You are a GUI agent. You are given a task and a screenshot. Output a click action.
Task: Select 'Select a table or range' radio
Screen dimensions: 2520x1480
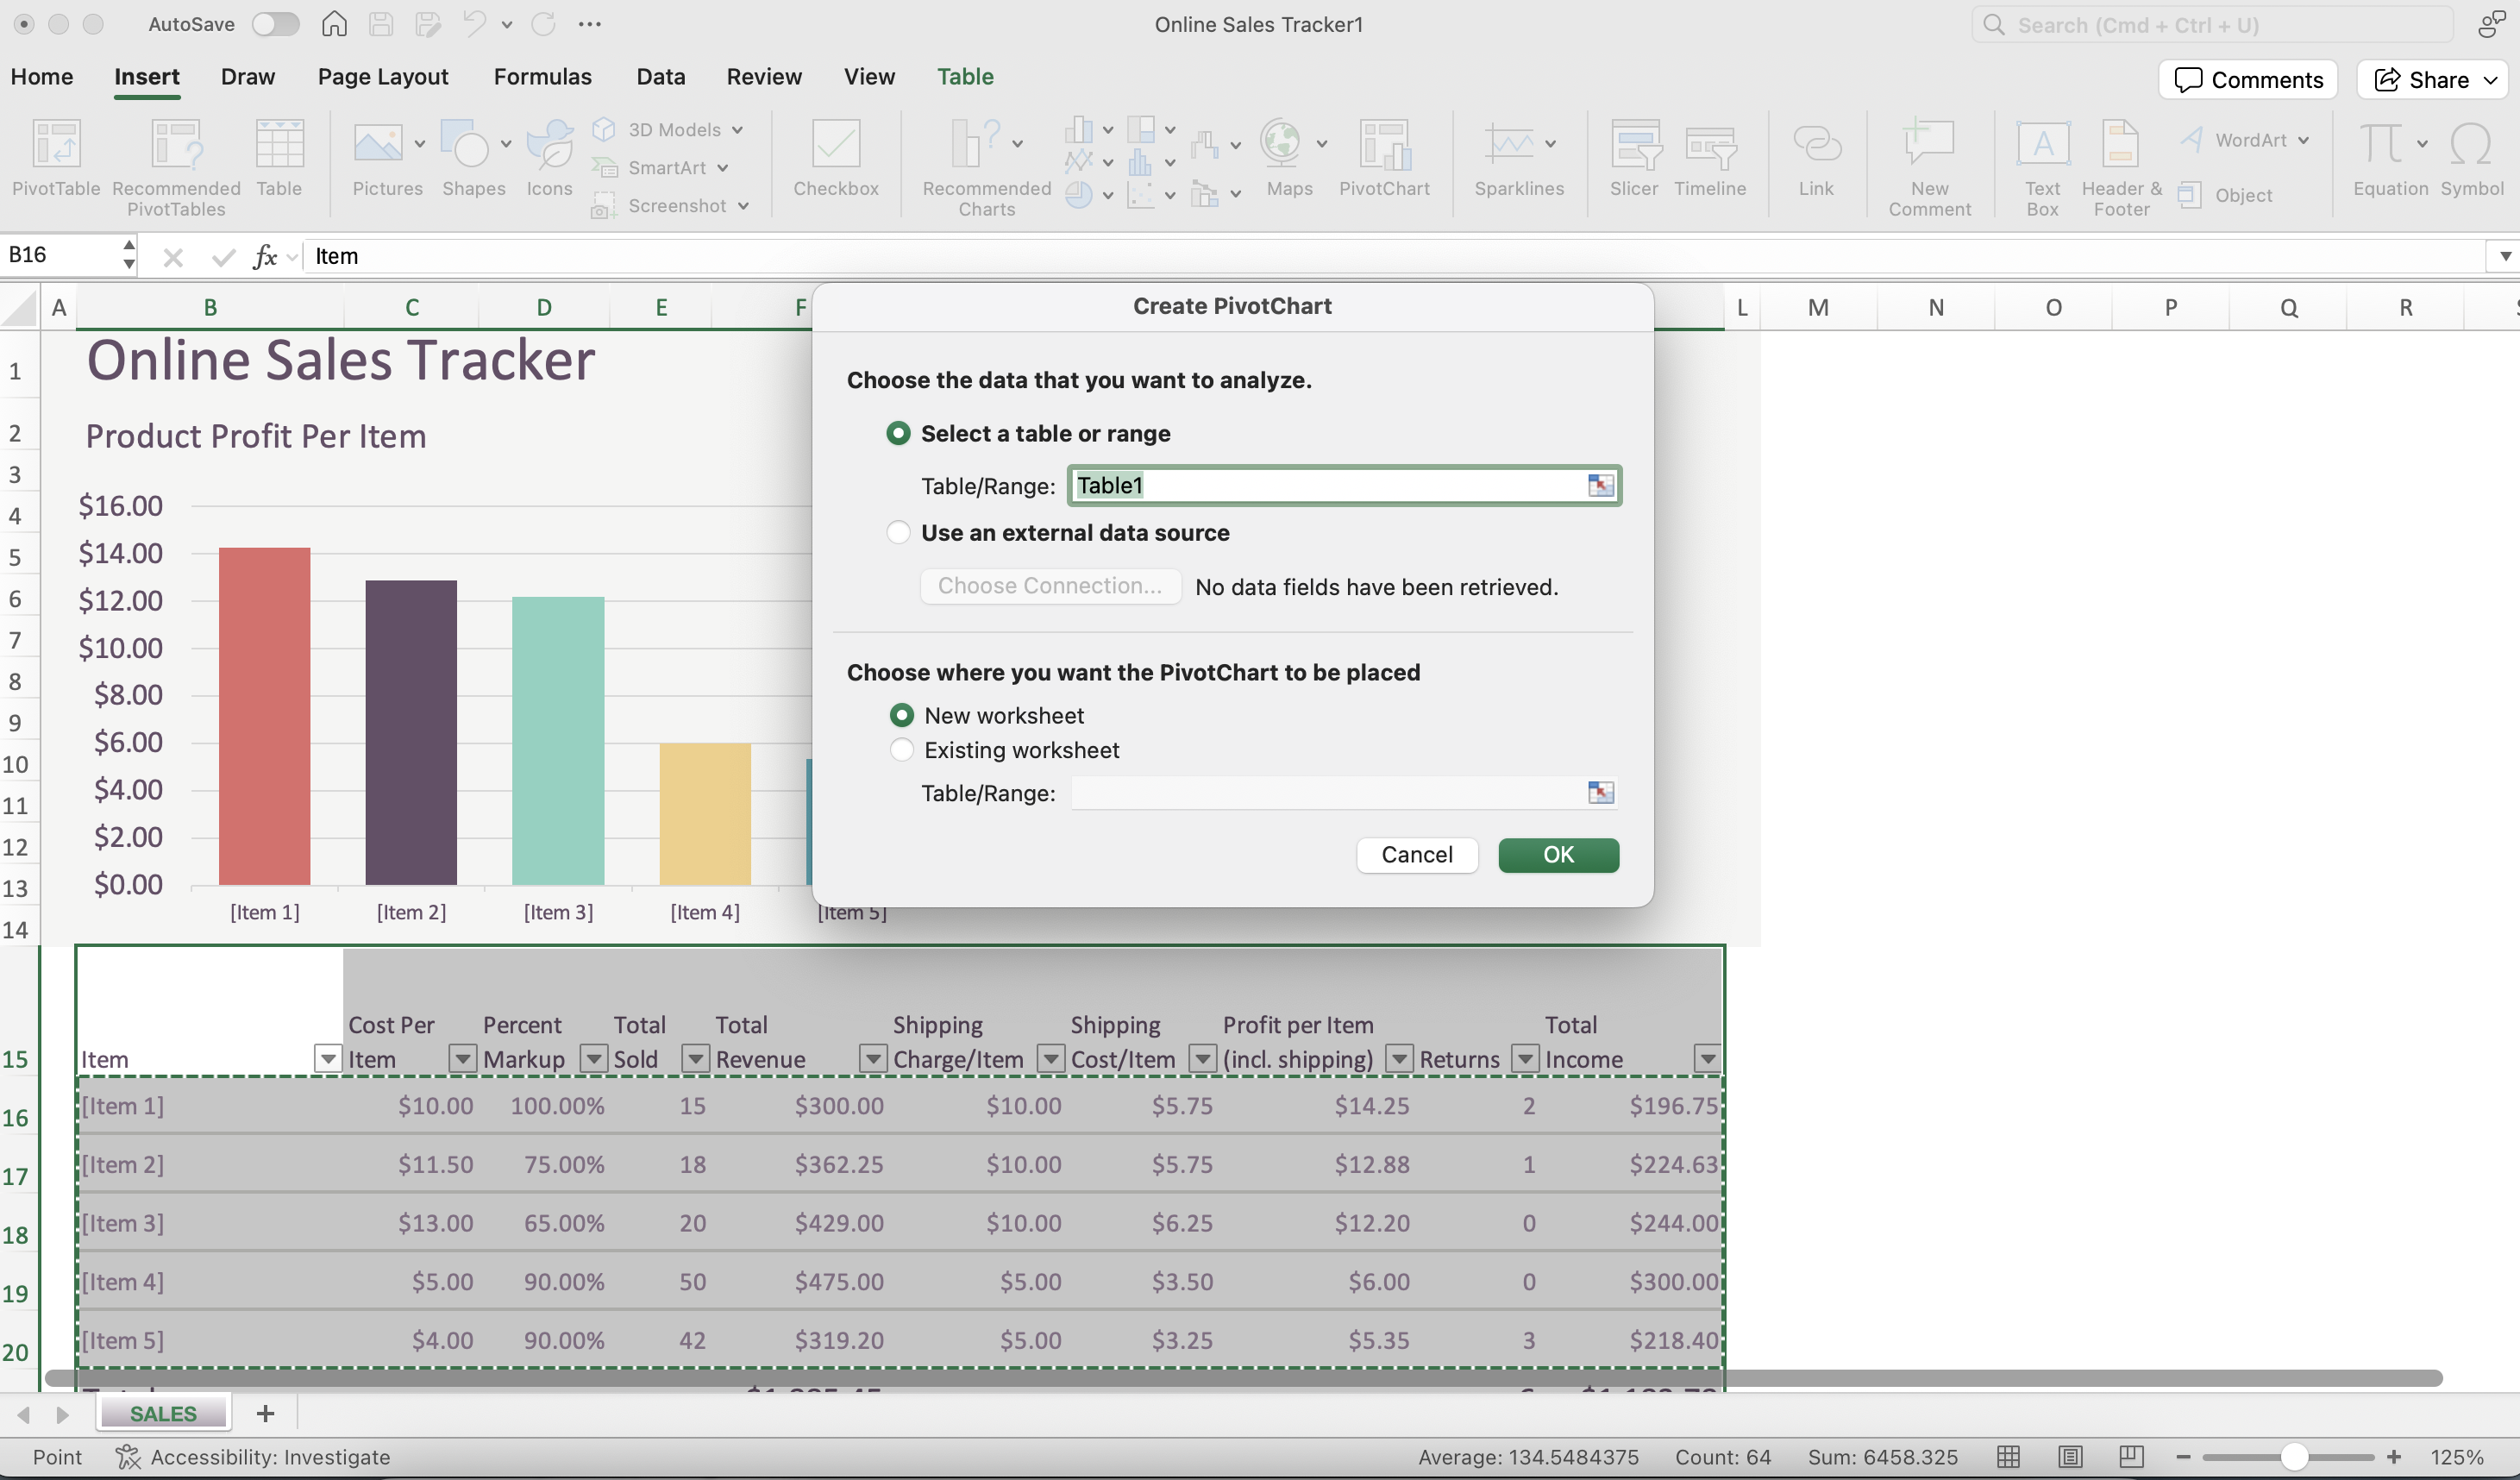(898, 433)
